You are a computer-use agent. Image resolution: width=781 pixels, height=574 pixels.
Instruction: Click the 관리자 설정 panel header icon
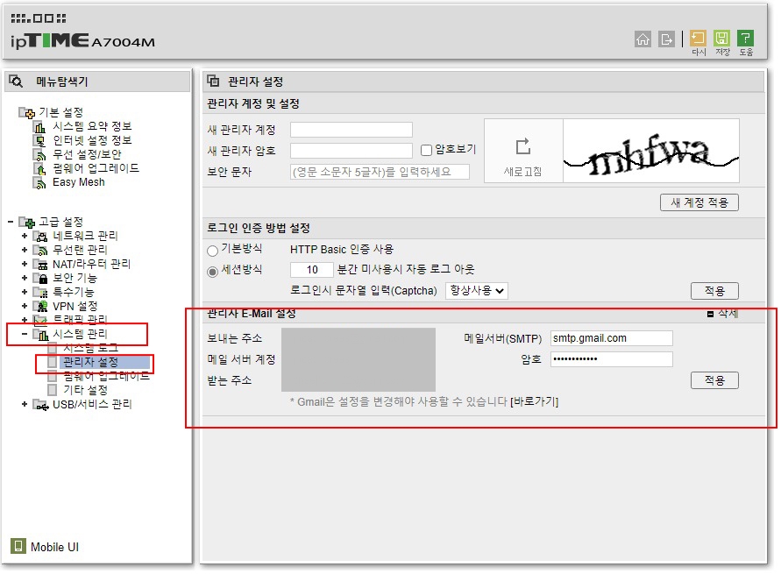(x=213, y=81)
